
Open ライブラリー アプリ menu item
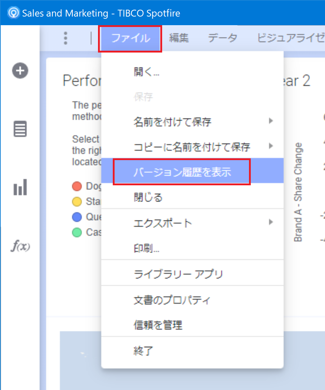click(192, 274)
